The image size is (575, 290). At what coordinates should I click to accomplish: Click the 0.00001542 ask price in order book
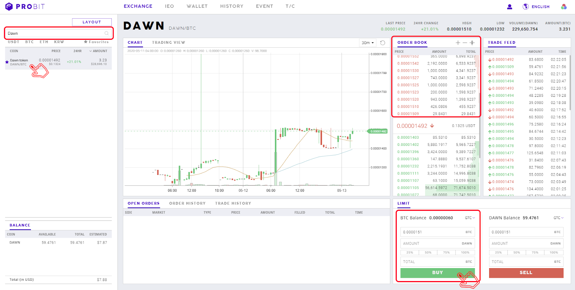point(408,63)
